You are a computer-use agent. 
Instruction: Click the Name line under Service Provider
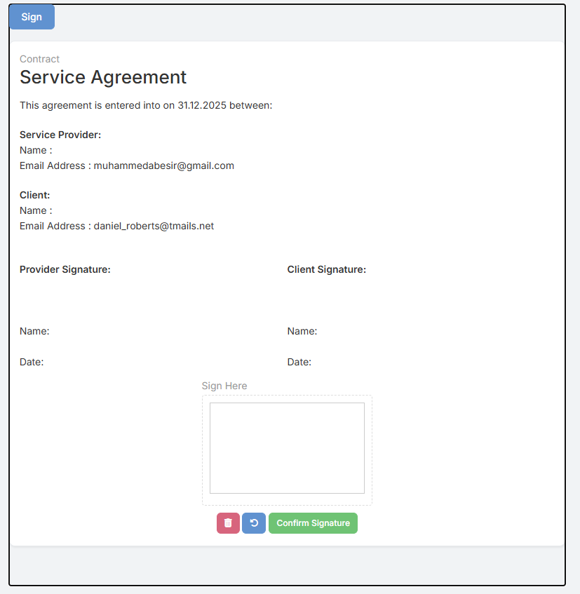click(x=36, y=150)
